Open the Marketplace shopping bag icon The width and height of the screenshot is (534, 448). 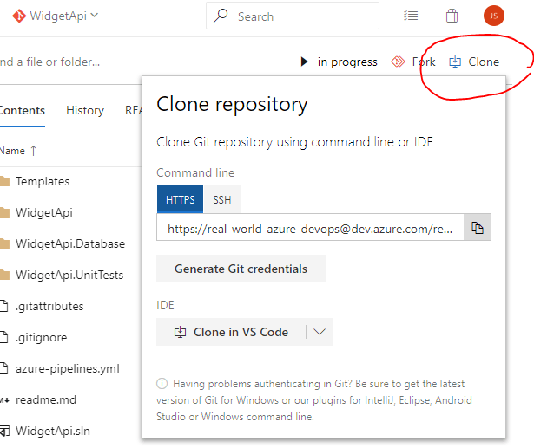pos(452,16)
